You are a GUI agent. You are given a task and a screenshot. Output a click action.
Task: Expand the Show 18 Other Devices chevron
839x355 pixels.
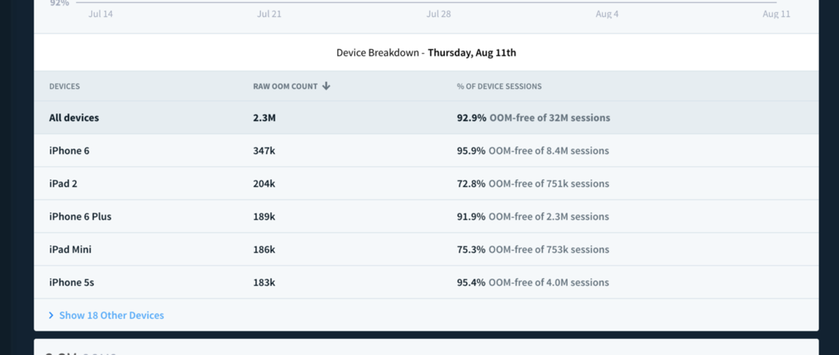(51, 315)
